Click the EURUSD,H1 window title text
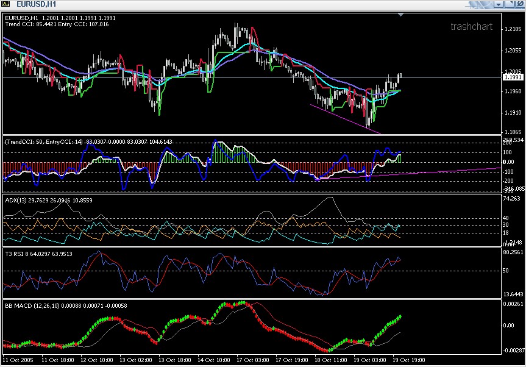Screen dimensions: 526x367 (36, 4)
